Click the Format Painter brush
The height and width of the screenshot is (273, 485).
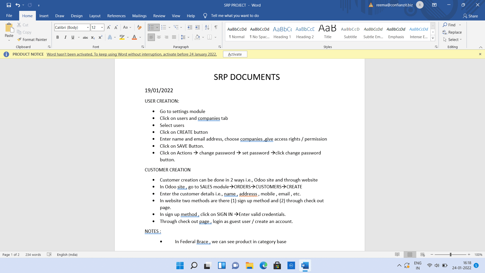click(x=32, y=39)
